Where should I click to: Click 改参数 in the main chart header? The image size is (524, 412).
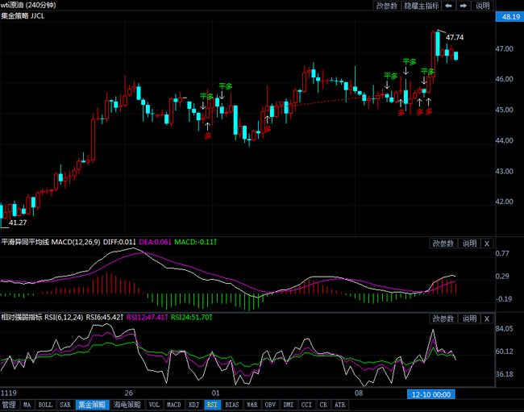386,5
